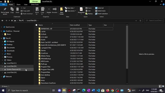The width and height of the screenshot is (165, 93).
Task: Click the file list vertical scrollbar
Action: [x=127, y=47]
